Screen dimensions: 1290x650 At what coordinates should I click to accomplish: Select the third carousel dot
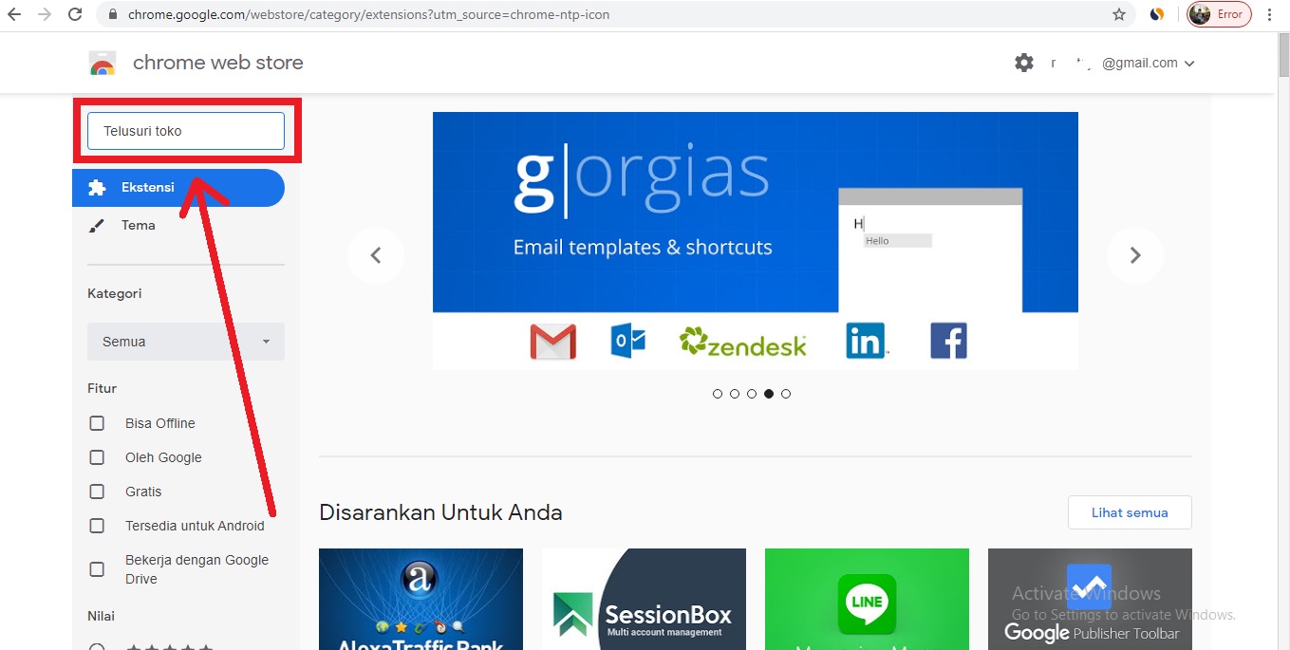752,394
